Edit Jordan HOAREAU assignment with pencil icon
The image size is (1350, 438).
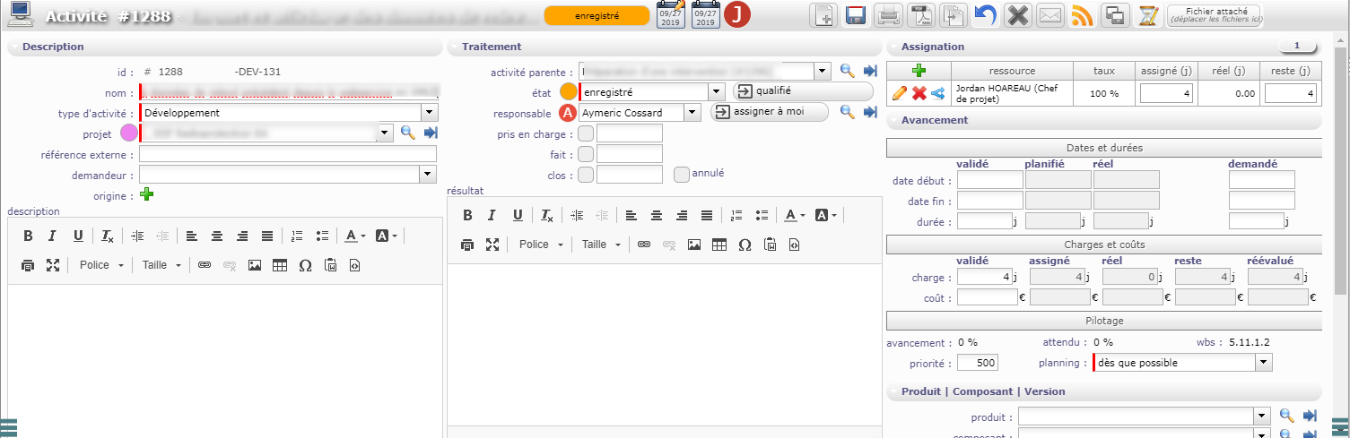(x=898, y=93)
